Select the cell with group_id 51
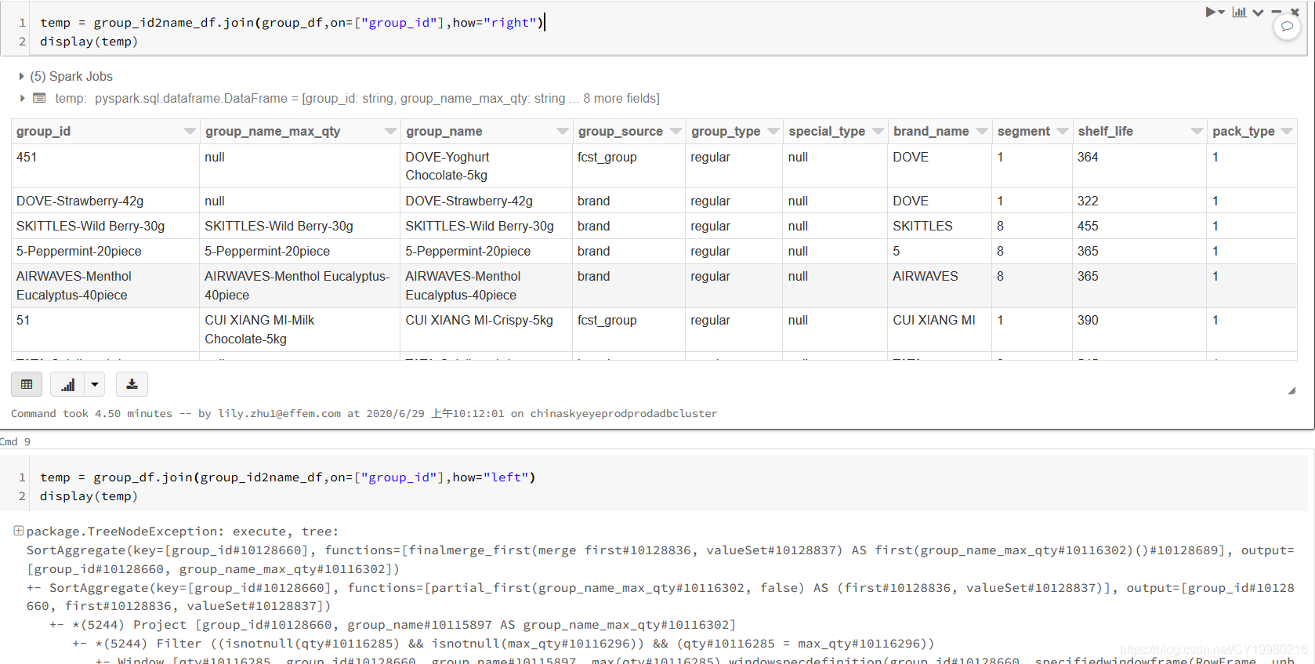Image resolution: width=1315 pixels, height=664 pixels. 105,329
